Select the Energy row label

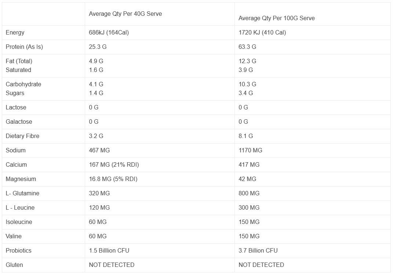pyautogui.click(x=15, y=33)
